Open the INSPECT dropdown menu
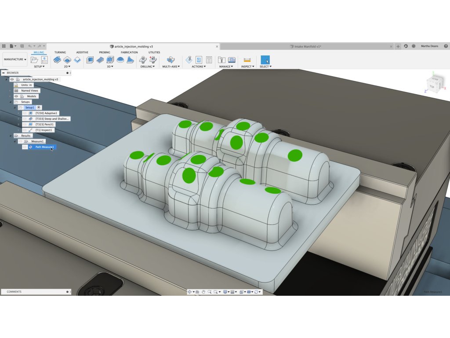The image size is (450, 338). click(248, 67)
